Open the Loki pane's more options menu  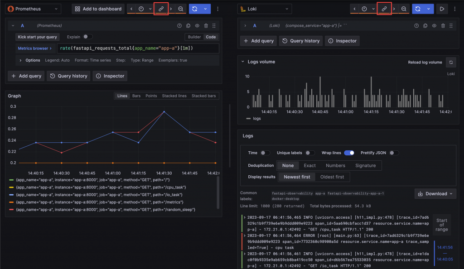coord(455,9)
